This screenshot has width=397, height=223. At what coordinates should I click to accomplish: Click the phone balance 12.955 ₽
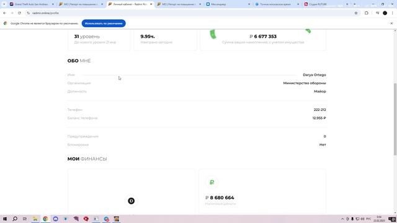click(x=319, y=118)
